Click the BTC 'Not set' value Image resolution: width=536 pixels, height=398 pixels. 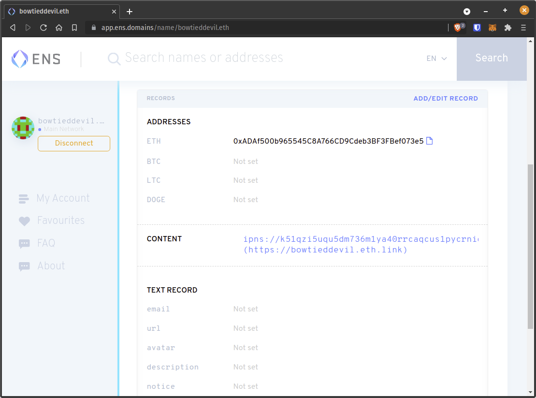pyautogui.click(x=246, y=162)
